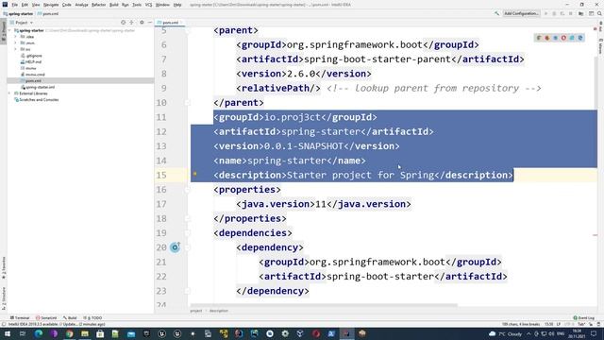604x340 pixels.
Task: Select pom.xml in the project tree
Action: pyautogui.click(x=33, y=80)
